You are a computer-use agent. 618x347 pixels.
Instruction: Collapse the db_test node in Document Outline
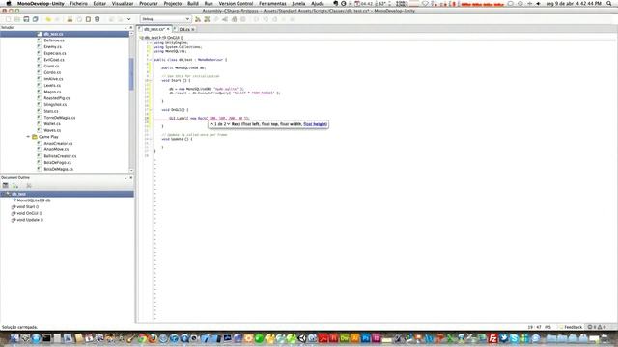tap(3, 194)
